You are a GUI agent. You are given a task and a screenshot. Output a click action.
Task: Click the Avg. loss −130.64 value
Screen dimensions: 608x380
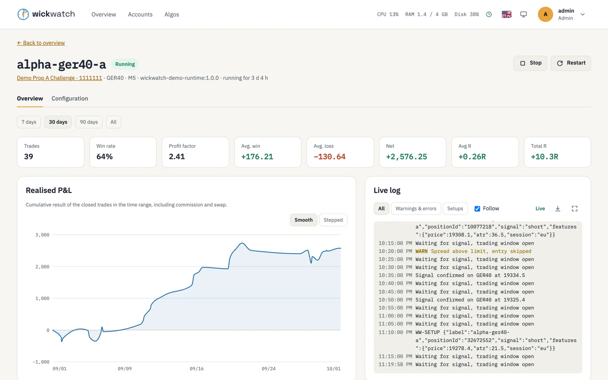pos(330,157)
